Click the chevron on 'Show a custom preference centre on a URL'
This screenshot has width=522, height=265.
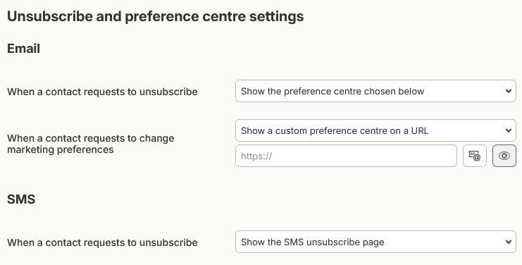tap(509, 130)
